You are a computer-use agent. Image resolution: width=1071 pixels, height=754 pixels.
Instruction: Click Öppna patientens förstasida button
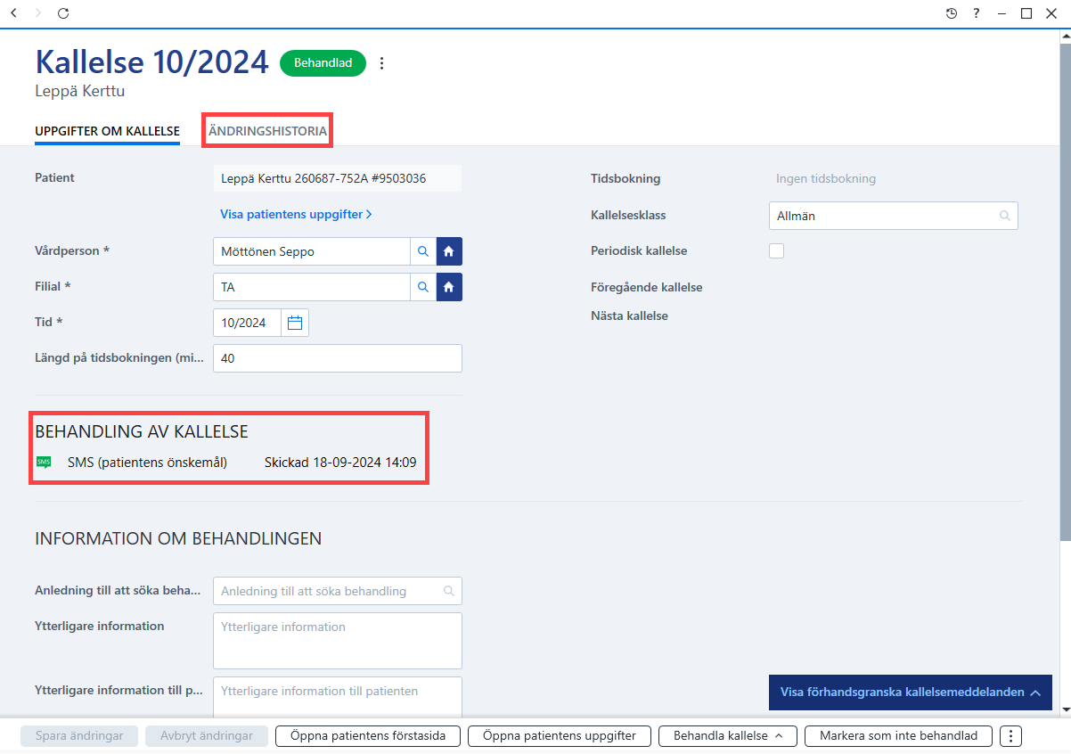[368, 736]
